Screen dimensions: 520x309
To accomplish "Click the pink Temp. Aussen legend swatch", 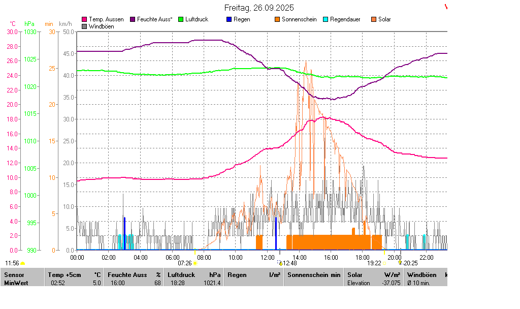I will tap(84, 19).
